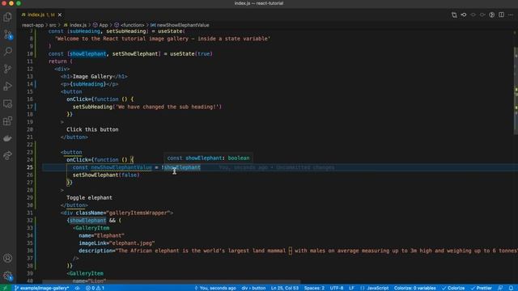Screen dimensions: 518x291
Task: Split the editor to the right
Action: coord(501,15)
